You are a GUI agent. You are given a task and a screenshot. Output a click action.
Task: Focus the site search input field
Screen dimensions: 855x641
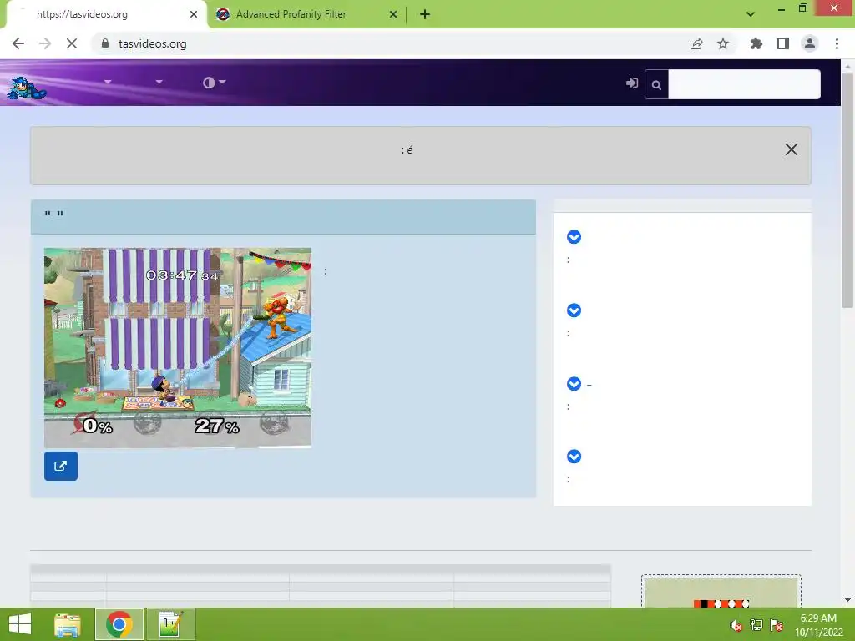point(744,84)
